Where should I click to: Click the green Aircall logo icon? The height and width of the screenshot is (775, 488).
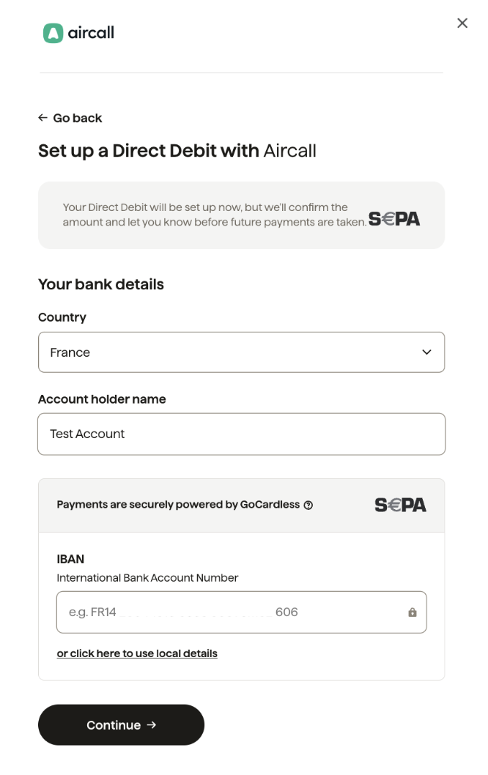pos(53,33)
